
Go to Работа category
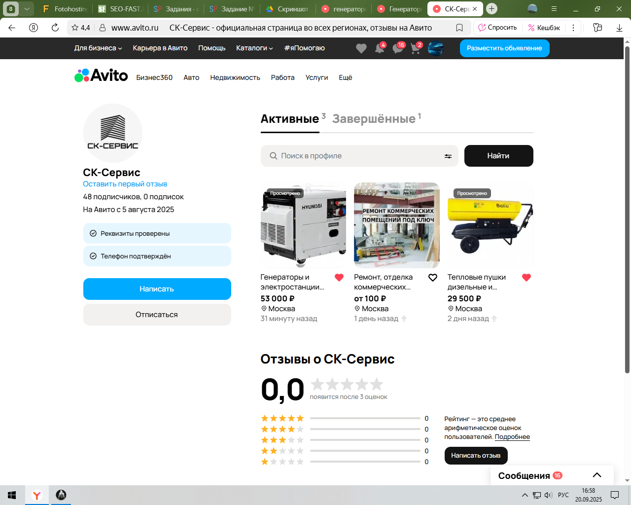282,77
